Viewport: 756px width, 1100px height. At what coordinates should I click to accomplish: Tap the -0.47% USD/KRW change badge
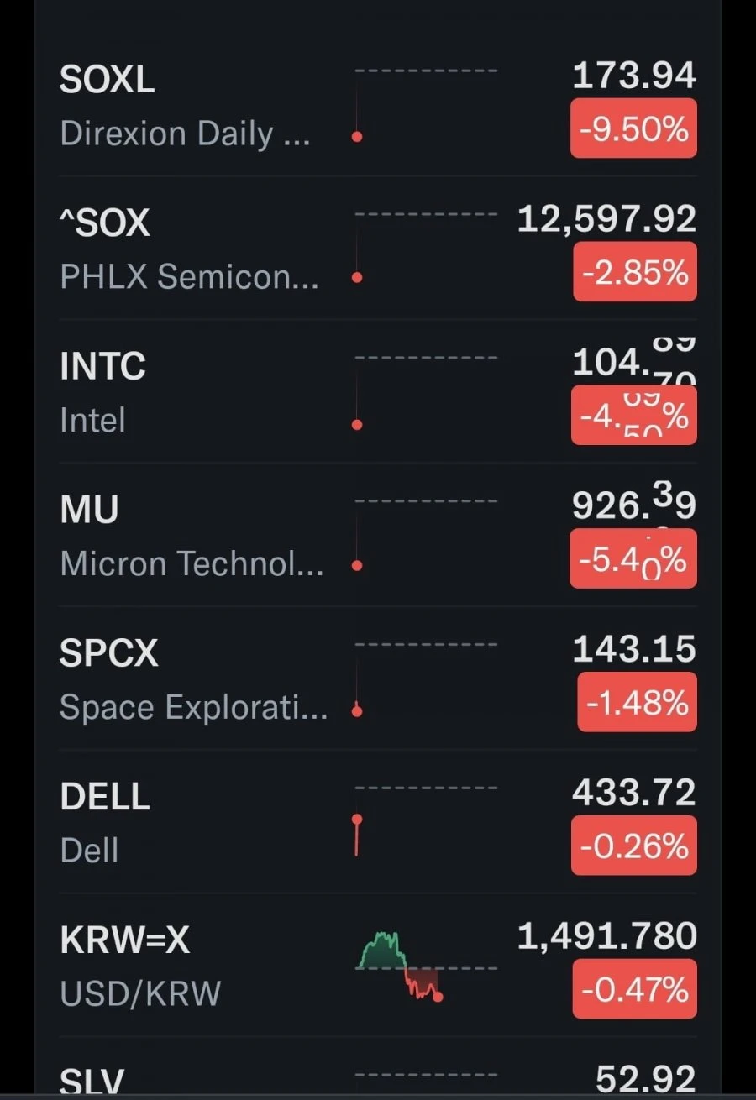click(634, 989)
